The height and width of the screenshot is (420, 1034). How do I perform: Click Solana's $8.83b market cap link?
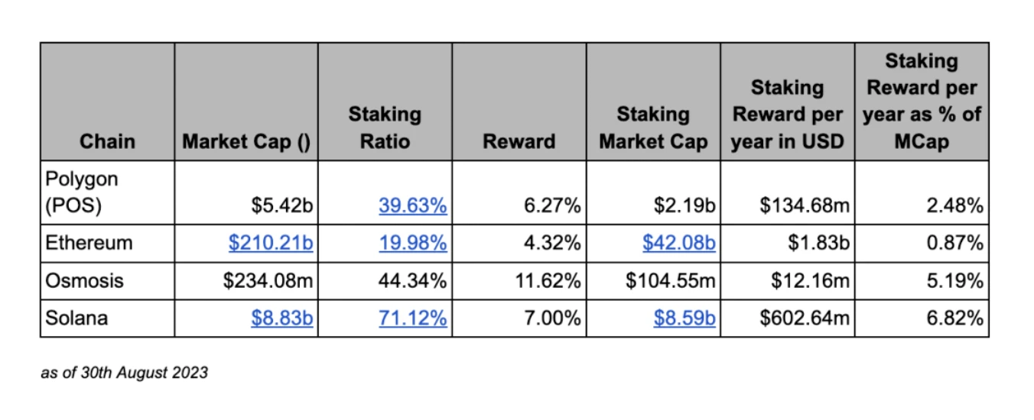tap(281, 318)
